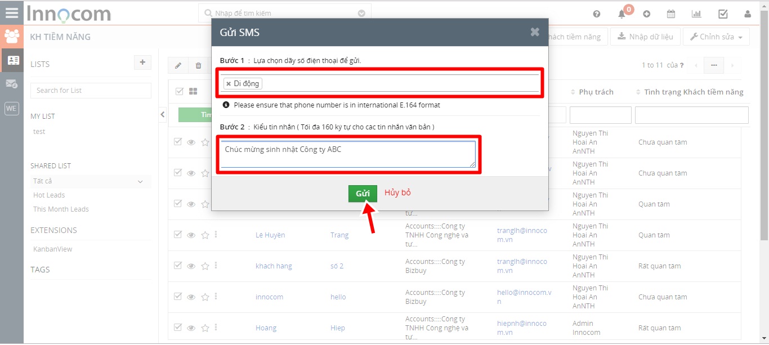This screenshot has height=345, width=769.
Task: Toggle the select-all checkbox in table header
Action: pyautogui.click(x=180, y=91)
